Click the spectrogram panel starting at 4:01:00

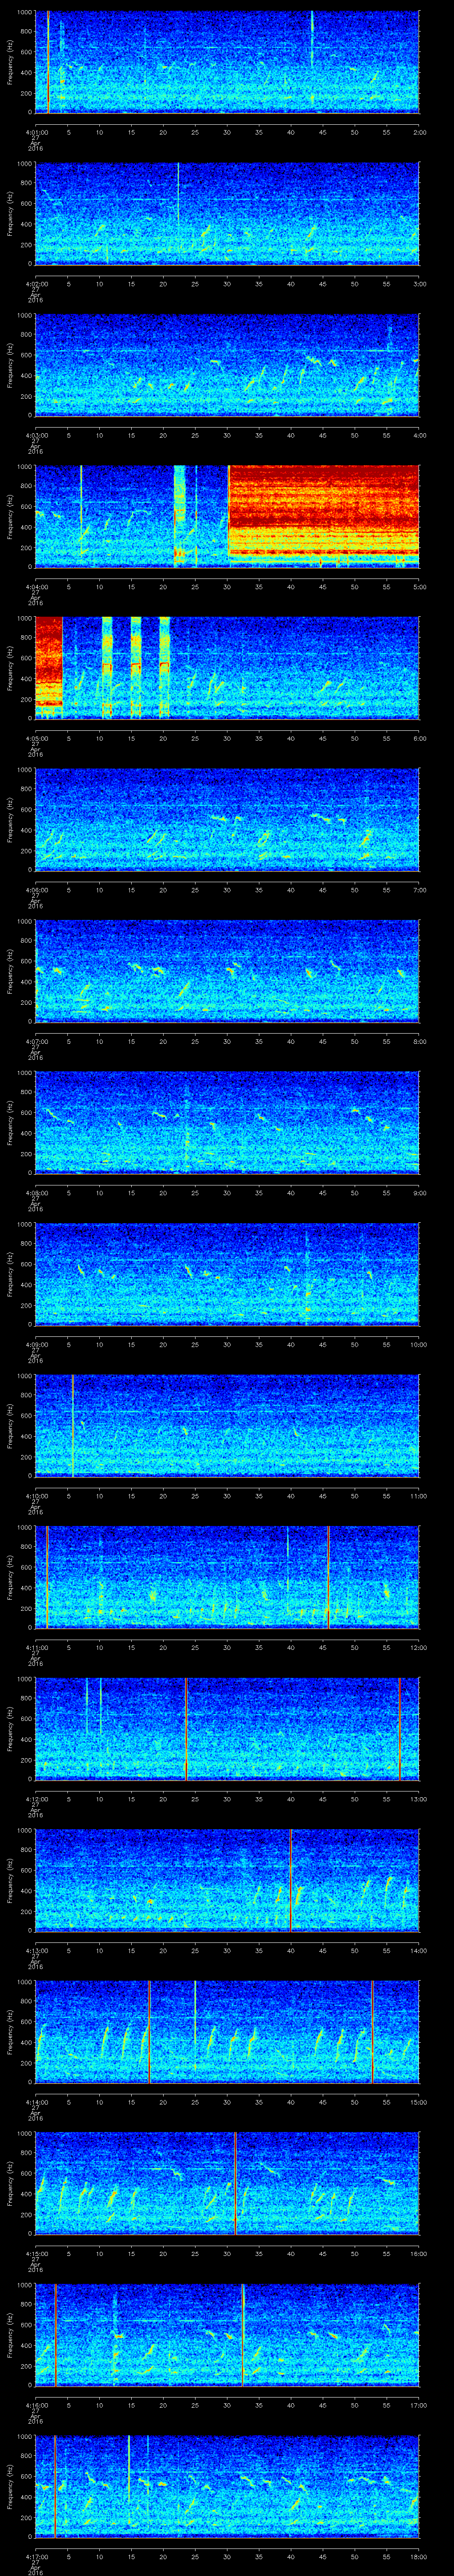[x=227, y=62]
